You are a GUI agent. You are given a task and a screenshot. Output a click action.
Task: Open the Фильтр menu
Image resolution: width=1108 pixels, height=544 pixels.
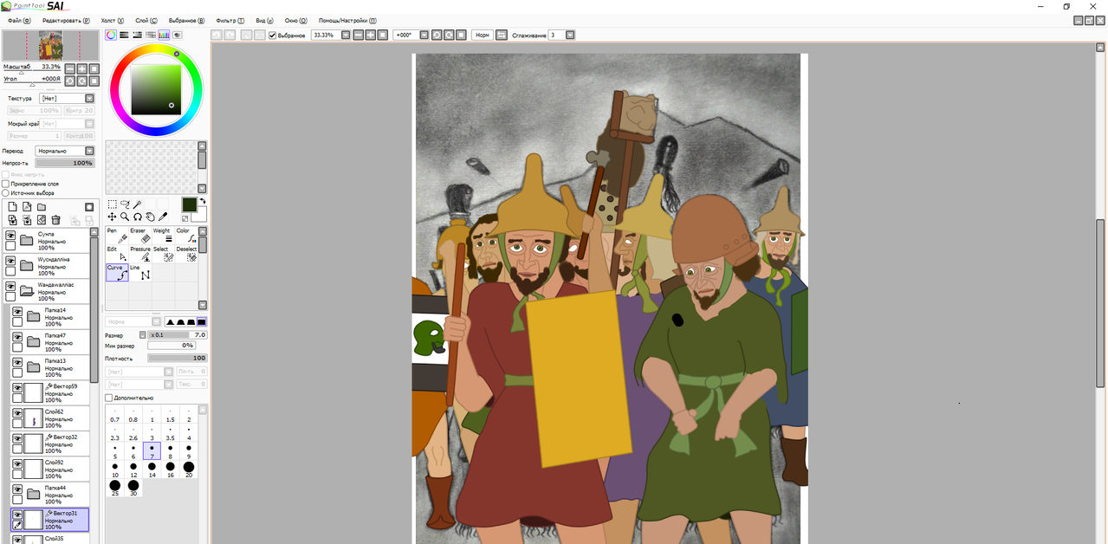pos(230,20)
